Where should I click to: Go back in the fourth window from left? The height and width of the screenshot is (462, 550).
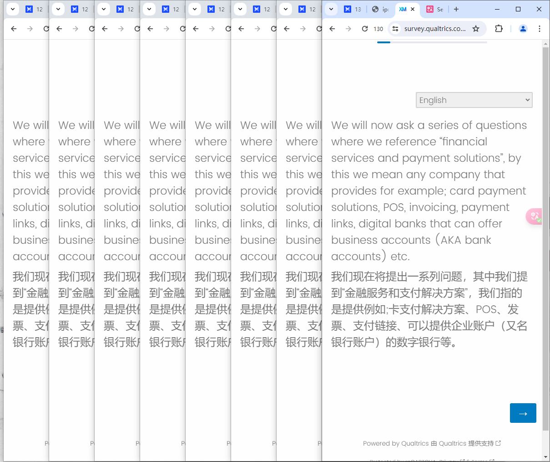(x=150, y=29)
